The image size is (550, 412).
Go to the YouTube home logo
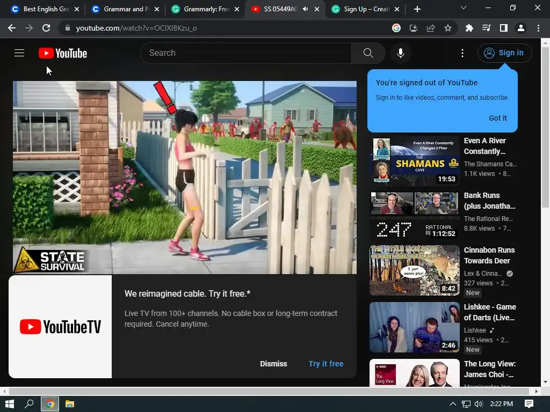(x=63, y=53)
